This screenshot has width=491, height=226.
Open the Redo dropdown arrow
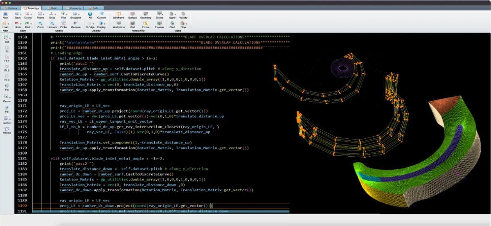32,24
